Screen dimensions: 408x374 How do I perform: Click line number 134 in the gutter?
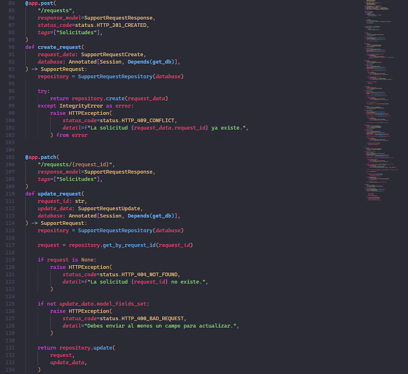10,370
